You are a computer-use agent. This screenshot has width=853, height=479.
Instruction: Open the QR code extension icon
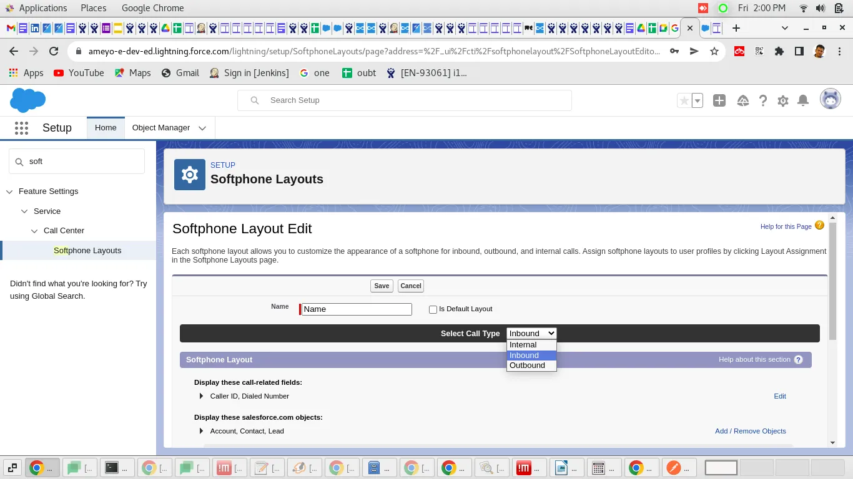click(x=759, y=51)
